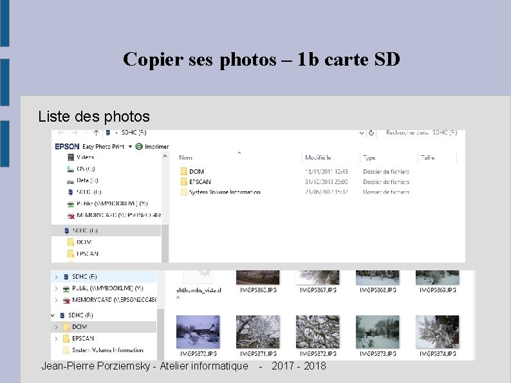Viewport: 511px width, 383px height.
Task: Open the address bar history dropdown
Action: (x=362, y=133)
